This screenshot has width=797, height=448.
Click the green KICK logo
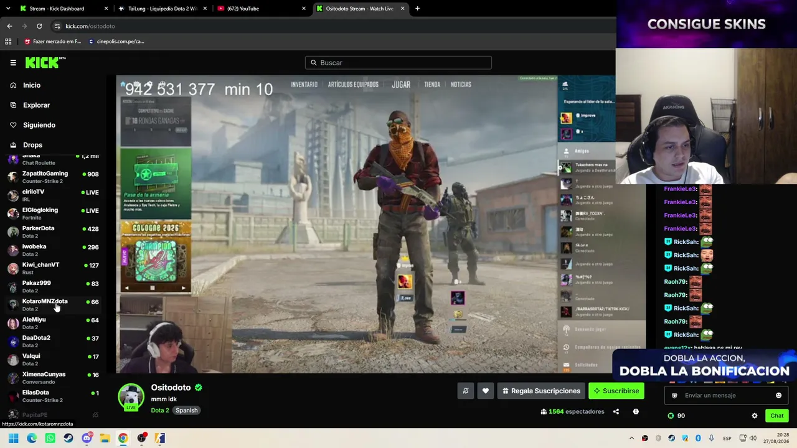pos(45,62)
